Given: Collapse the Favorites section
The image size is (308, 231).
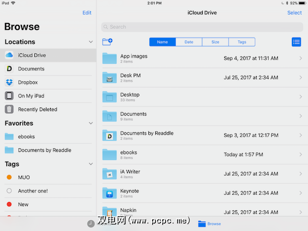Looking at the screenshot, I should [x=91, y=123].
